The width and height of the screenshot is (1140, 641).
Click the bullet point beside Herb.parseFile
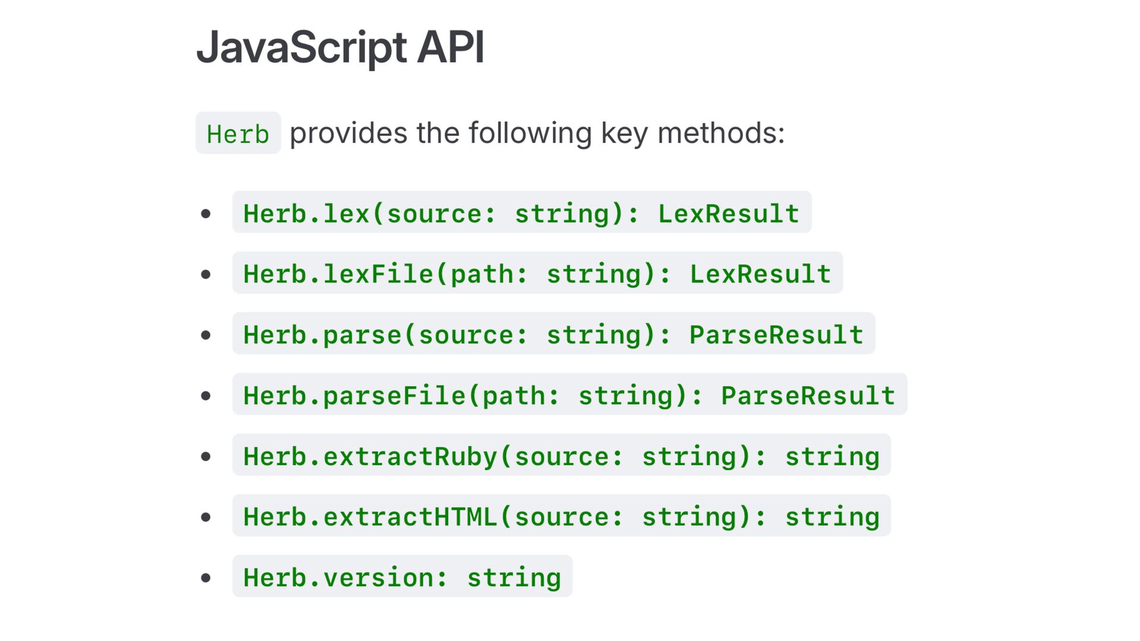[x=206, y=396]
